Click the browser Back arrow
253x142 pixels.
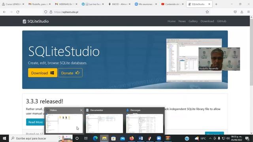coord(4,12)
